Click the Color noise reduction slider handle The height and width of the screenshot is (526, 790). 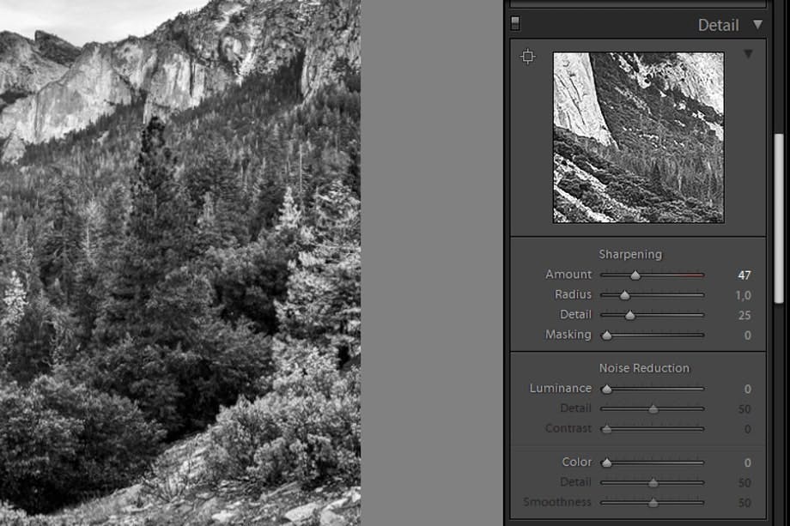click(x=606, y=463)
